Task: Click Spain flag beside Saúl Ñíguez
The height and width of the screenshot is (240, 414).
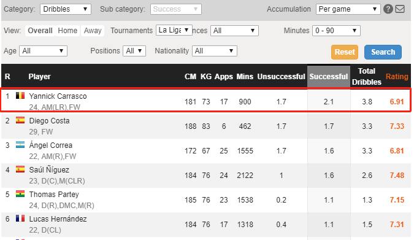Action: click(20, 169)
